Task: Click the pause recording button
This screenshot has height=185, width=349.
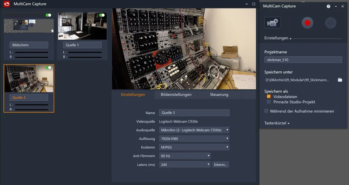Action: pos(330,23)
